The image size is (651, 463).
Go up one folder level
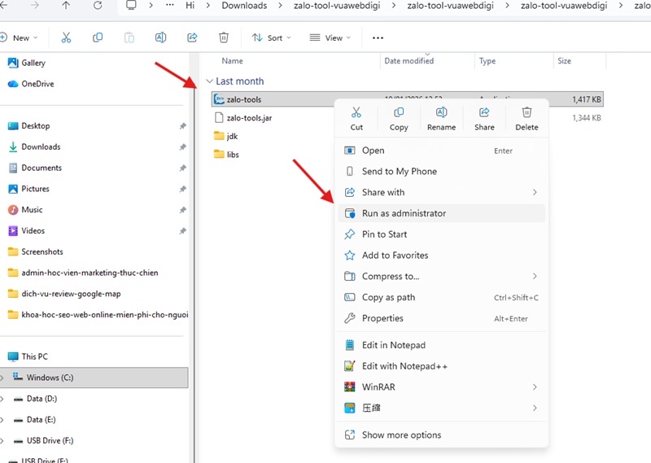tap(66, 6)
